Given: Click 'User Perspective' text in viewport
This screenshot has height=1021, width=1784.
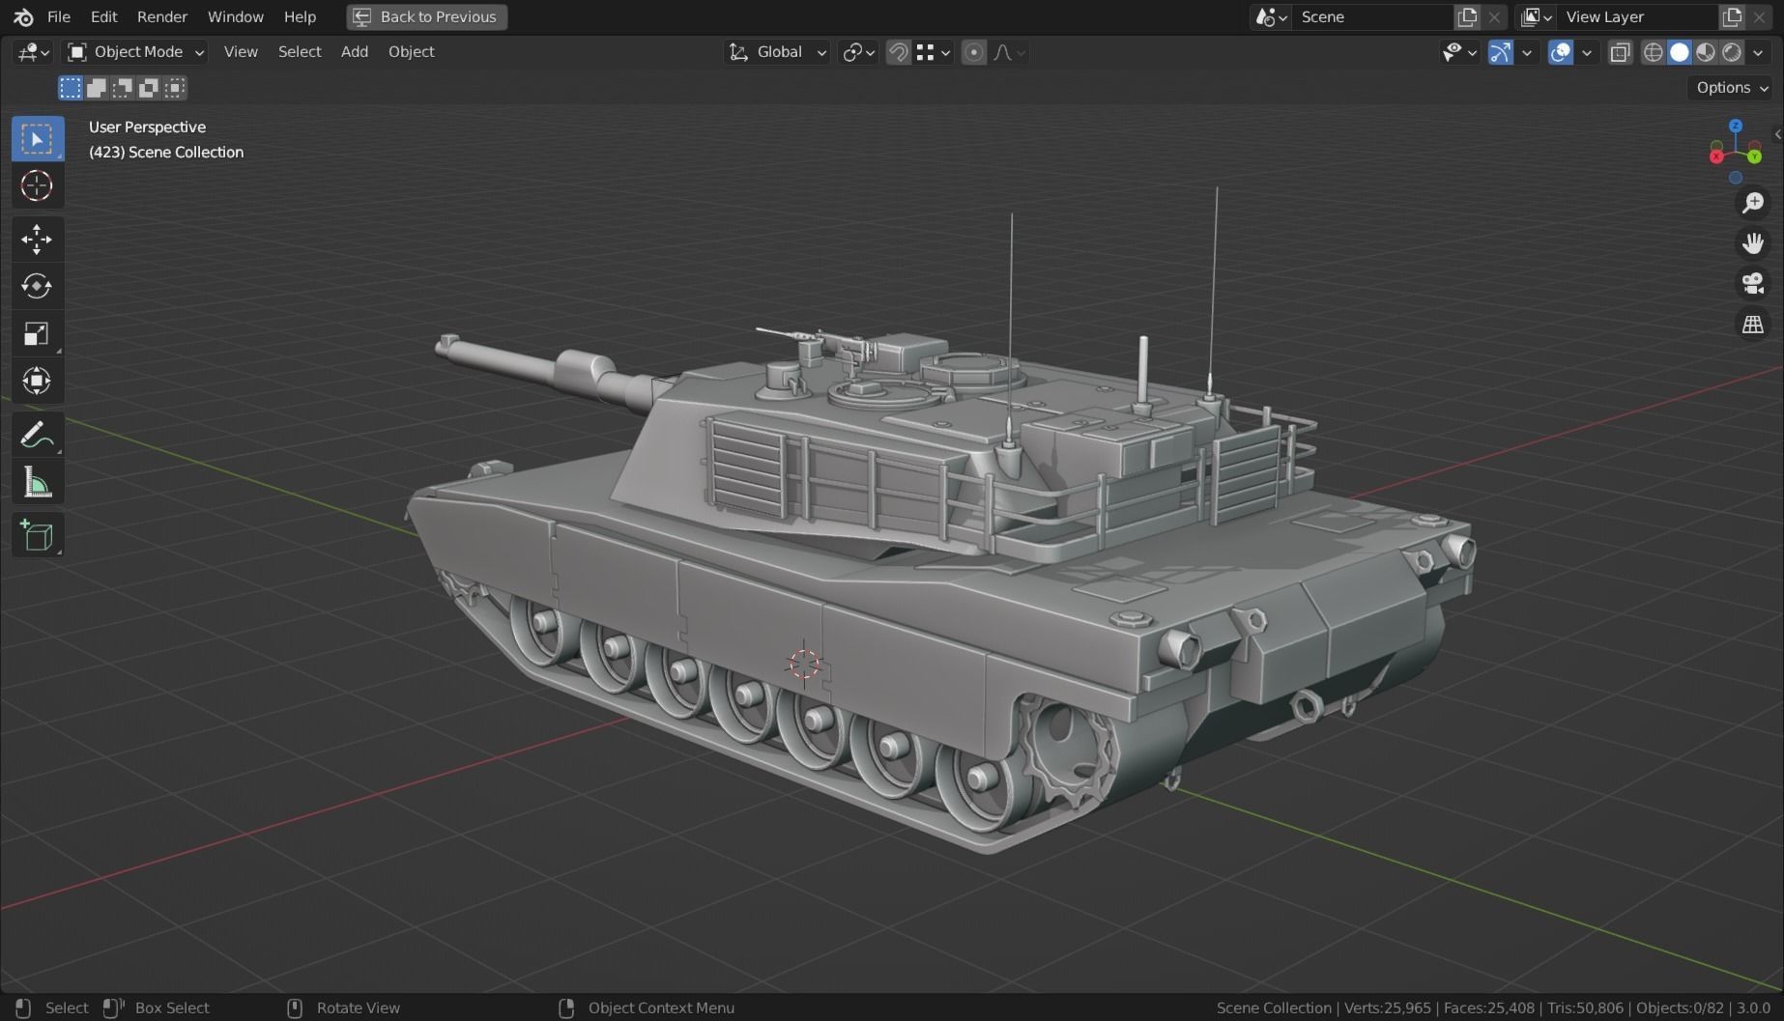Looking at the screenshot, I should pos(147,127).
